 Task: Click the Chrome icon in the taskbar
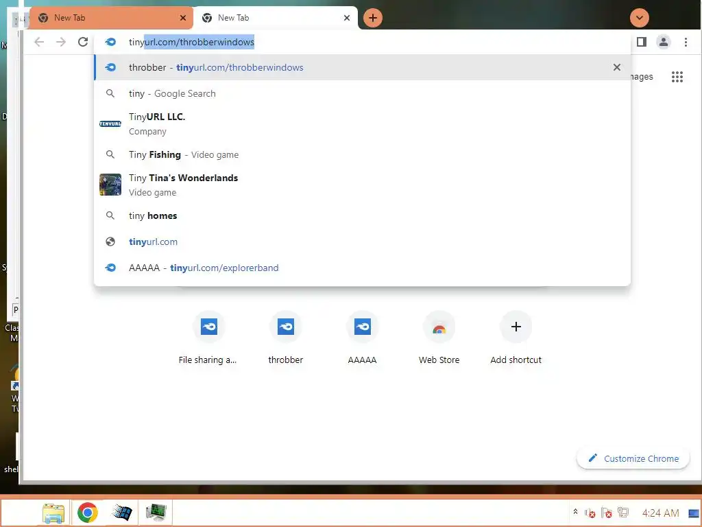click(x=88, y=513)
